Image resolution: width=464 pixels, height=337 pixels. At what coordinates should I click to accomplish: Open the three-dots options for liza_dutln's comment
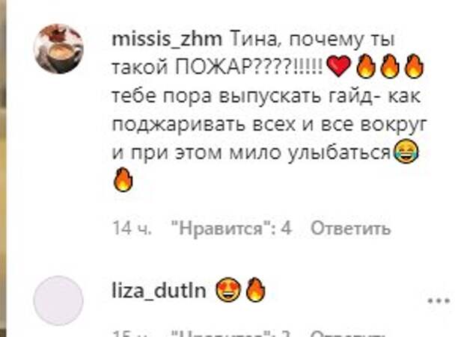tap(439, 301)
